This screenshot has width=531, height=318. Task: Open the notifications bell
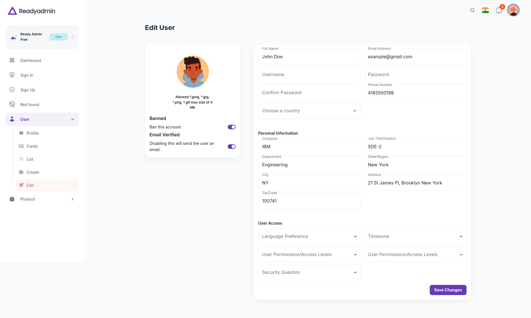point(499,10)
